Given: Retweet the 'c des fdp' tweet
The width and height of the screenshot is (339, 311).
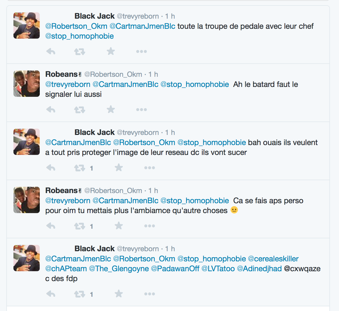Looking at the screenshot, I should pyautogui.click(x=80, y=294).
